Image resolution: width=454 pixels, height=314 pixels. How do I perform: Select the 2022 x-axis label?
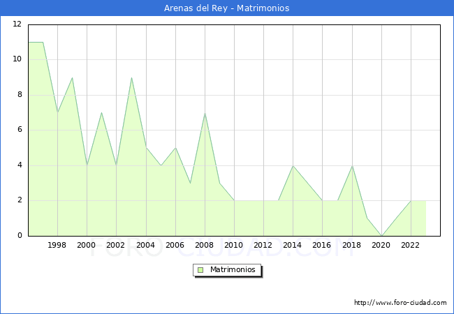410,246
